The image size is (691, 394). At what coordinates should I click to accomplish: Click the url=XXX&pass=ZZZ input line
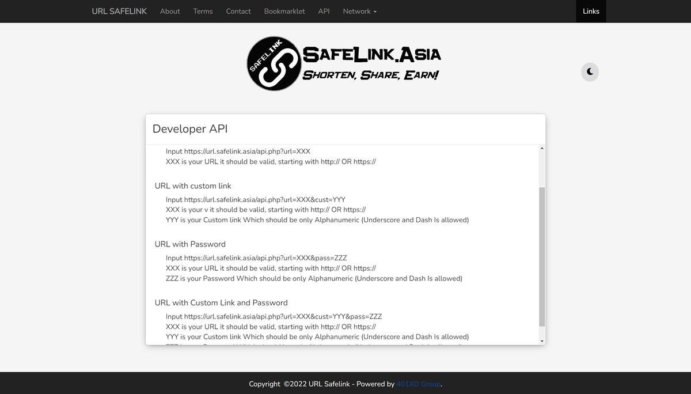pyautogui.click(x=256, y=258)
